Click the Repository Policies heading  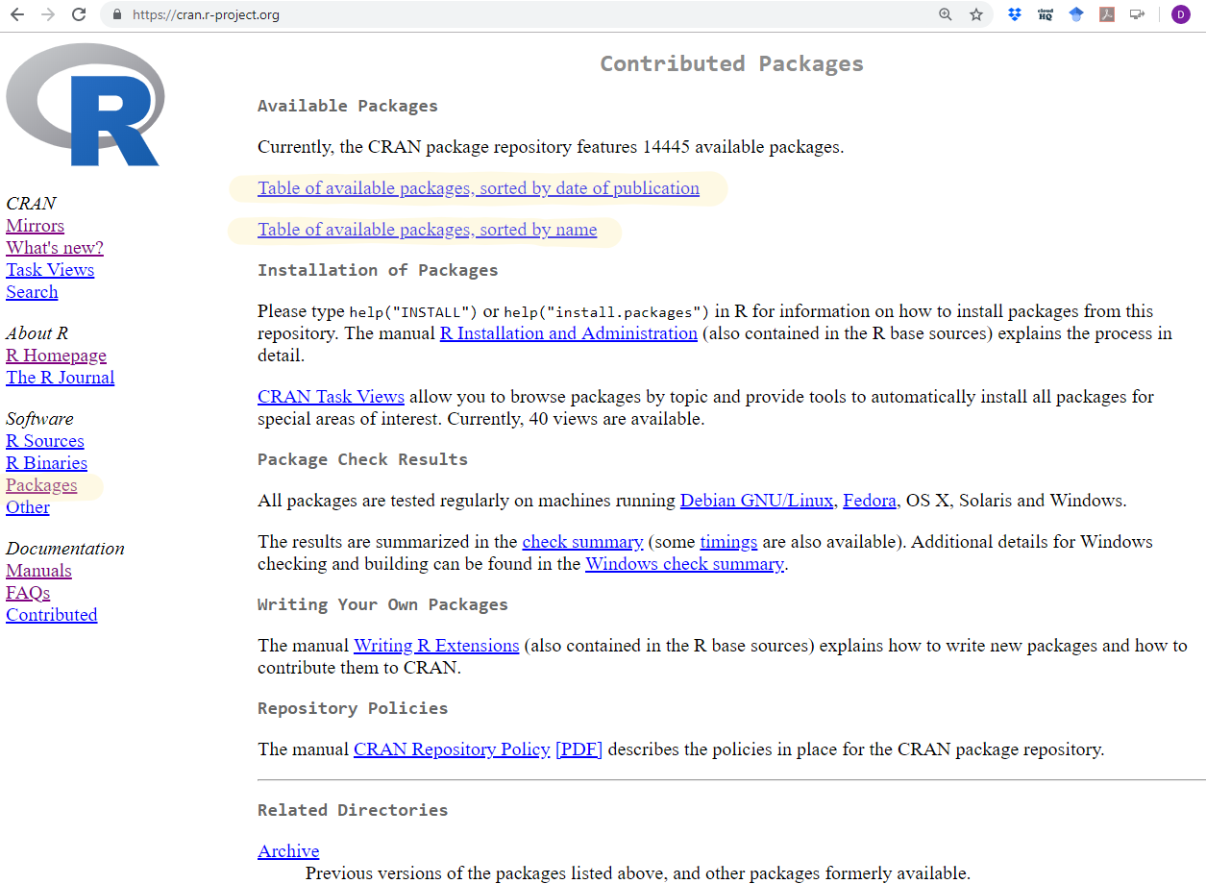pos(353,708)
